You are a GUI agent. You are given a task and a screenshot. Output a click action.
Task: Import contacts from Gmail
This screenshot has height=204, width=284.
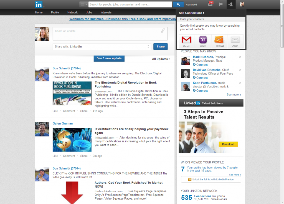click(186, 42)
